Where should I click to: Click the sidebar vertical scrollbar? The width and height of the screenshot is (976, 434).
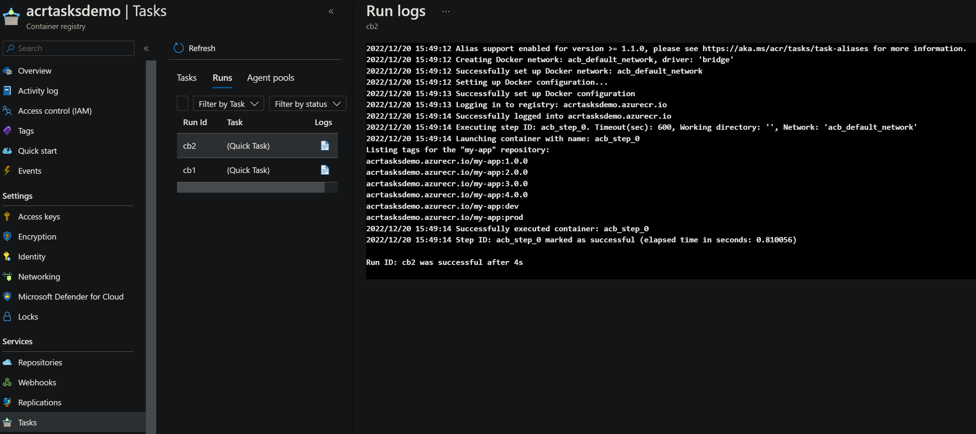(x=151, y=247)
